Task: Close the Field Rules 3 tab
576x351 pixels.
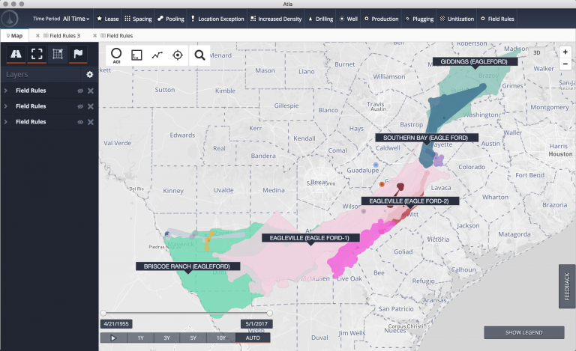Action: (x=37, y=35)
